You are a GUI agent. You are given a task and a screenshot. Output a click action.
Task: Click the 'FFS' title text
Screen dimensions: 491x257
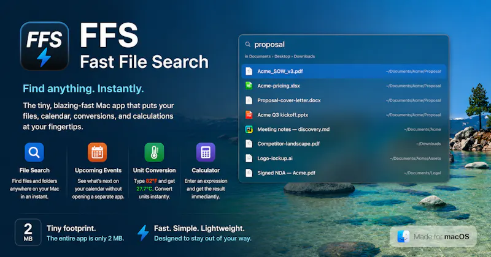click(109, 35)
